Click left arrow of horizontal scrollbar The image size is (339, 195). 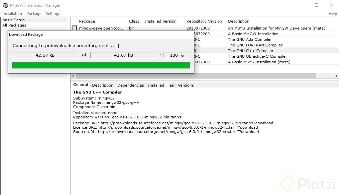(x=73, y=76)
